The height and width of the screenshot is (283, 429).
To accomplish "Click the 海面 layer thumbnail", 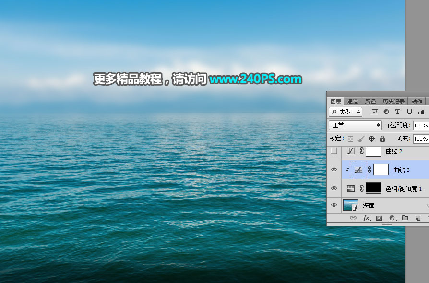I will (x=351, y=205).
